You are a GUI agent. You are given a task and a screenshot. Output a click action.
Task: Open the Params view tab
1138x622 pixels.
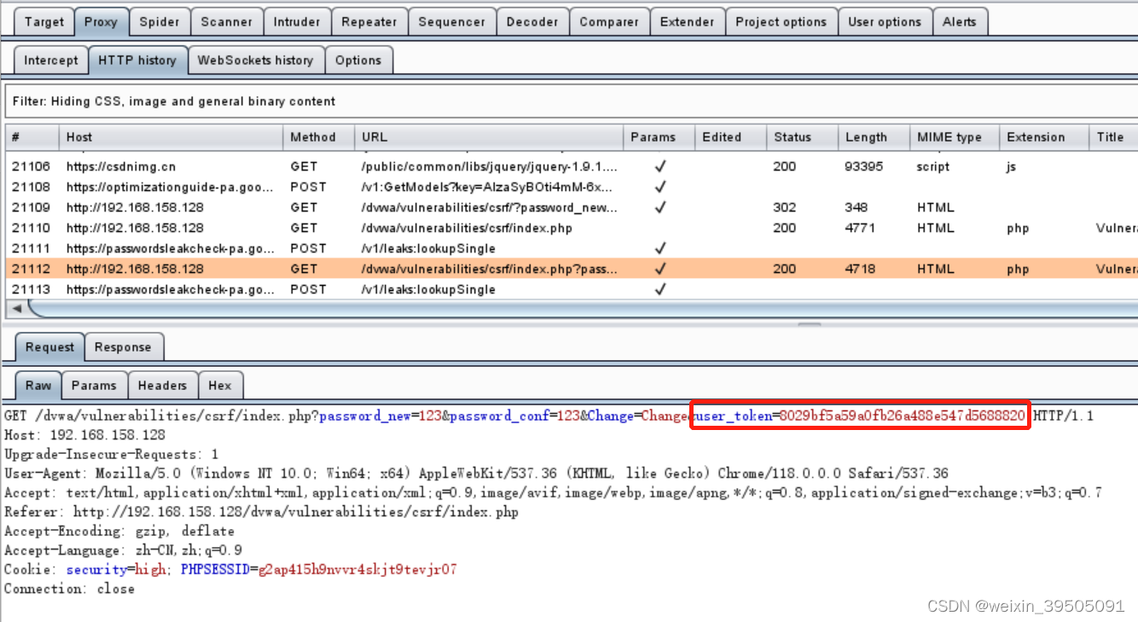[94, 386]
